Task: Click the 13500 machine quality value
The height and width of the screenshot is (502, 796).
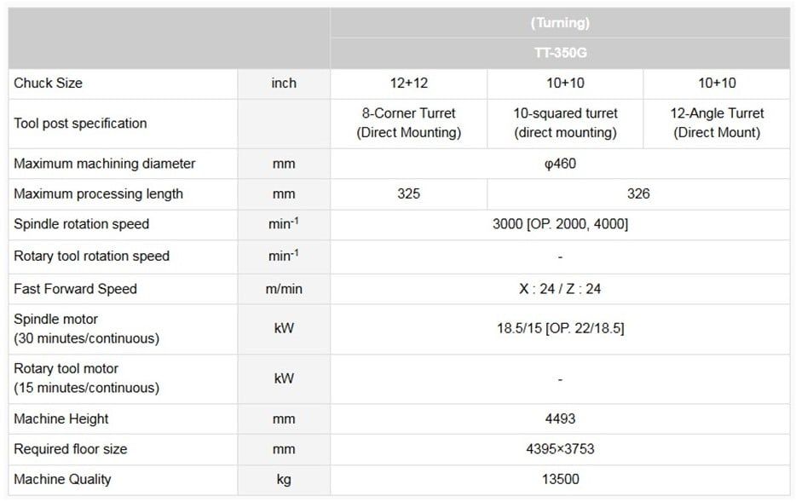Action: coord(560,479)
